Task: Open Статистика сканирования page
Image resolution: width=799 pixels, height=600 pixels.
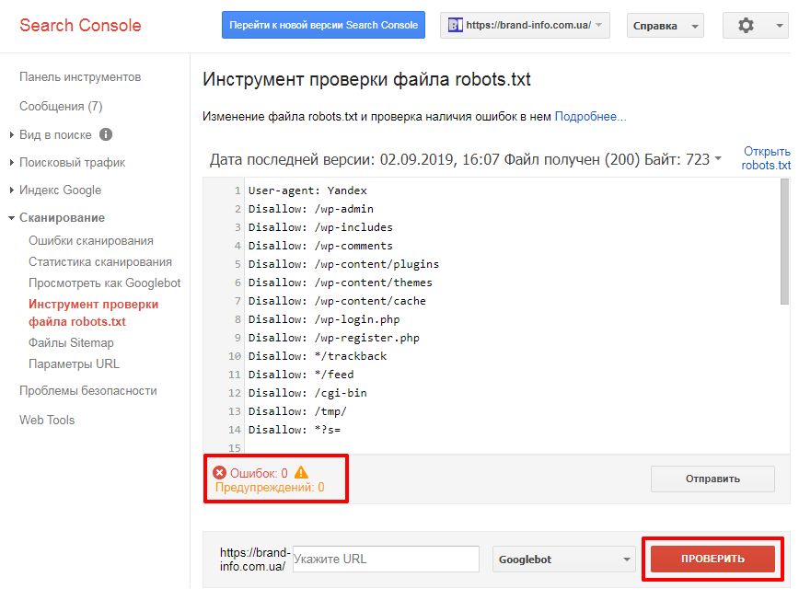Action: tap(99, 261)
